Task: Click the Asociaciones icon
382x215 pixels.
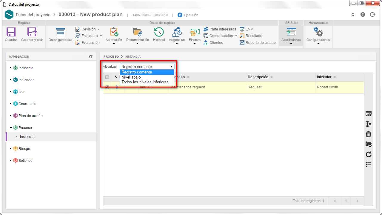Action: [291, 32]
